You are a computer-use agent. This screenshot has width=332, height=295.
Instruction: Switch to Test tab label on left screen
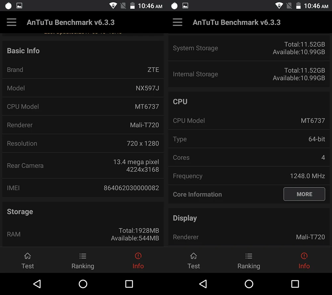click(28, 266)
